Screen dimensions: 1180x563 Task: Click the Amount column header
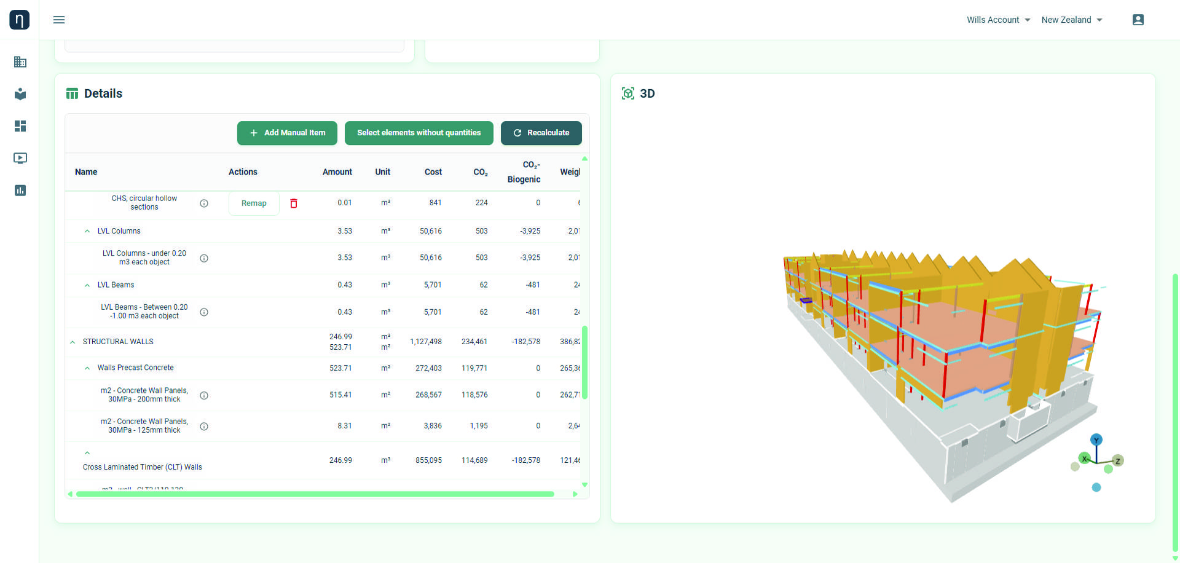[337, 172]
